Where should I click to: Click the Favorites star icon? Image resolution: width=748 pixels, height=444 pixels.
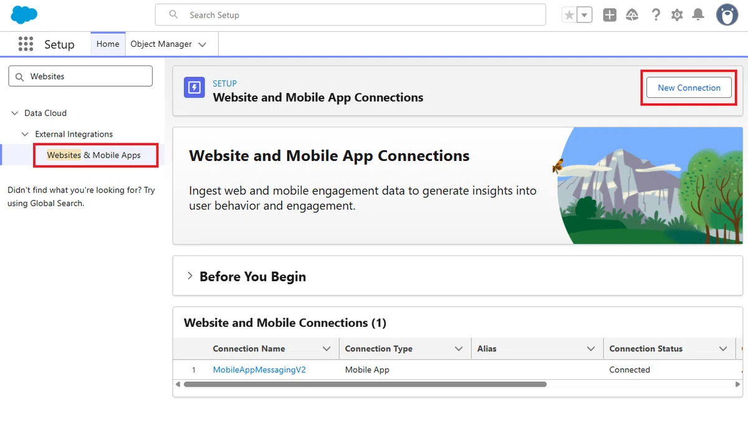[x=569, y=15]
